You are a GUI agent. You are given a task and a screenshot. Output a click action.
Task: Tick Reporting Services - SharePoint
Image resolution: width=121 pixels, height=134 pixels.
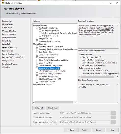pyautogui.click(x=37, y=47)
